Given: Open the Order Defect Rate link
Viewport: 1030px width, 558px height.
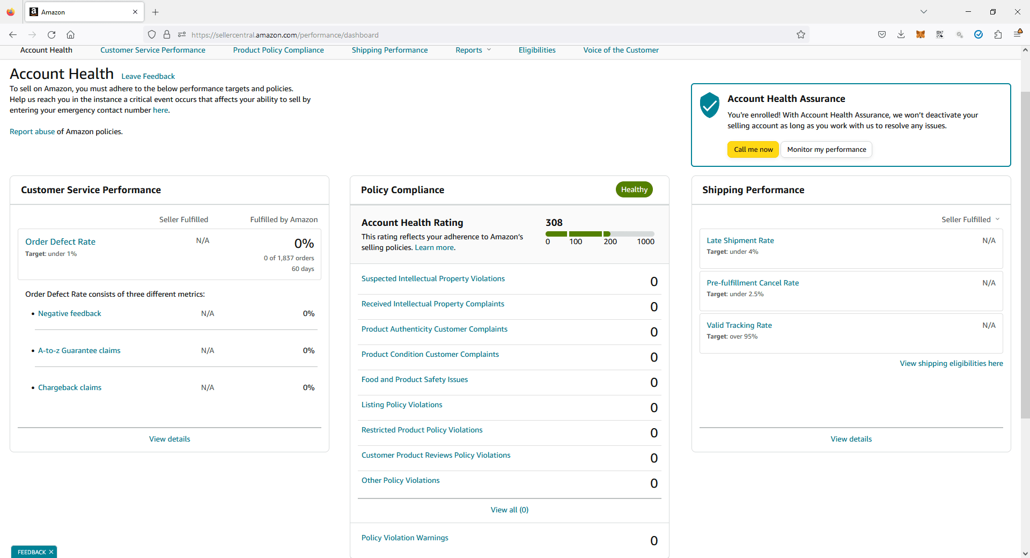Looking at the screenshot, I should [x=60, y=242].
